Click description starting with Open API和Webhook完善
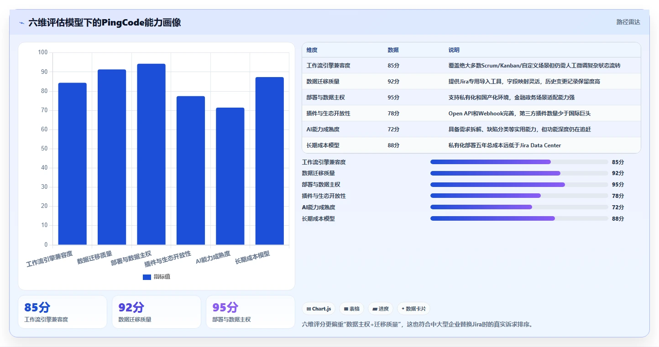 coord(519,114)
